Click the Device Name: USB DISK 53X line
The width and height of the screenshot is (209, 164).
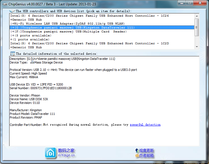[29, 99]
